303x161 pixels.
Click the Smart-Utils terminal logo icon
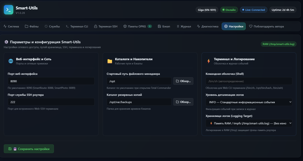point(8,10)
